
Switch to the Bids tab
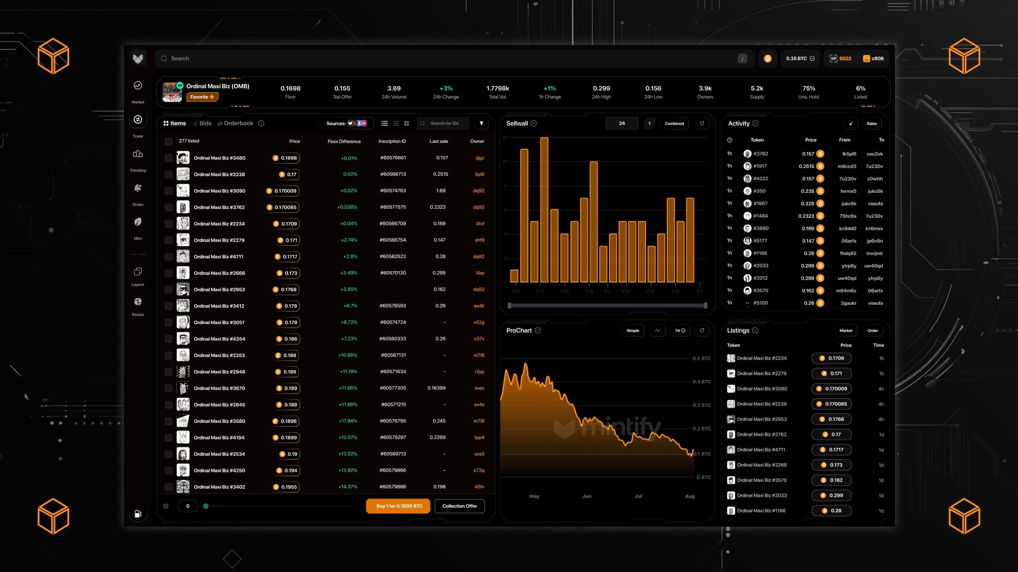click(x=202, y=123)
